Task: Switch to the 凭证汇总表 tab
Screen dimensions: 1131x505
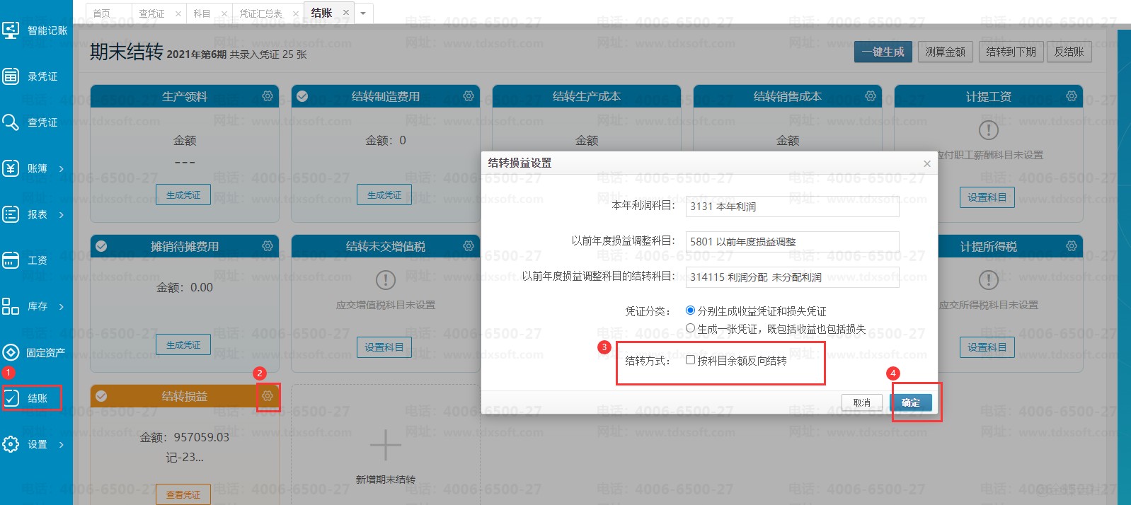Action: tap(260, 13)
